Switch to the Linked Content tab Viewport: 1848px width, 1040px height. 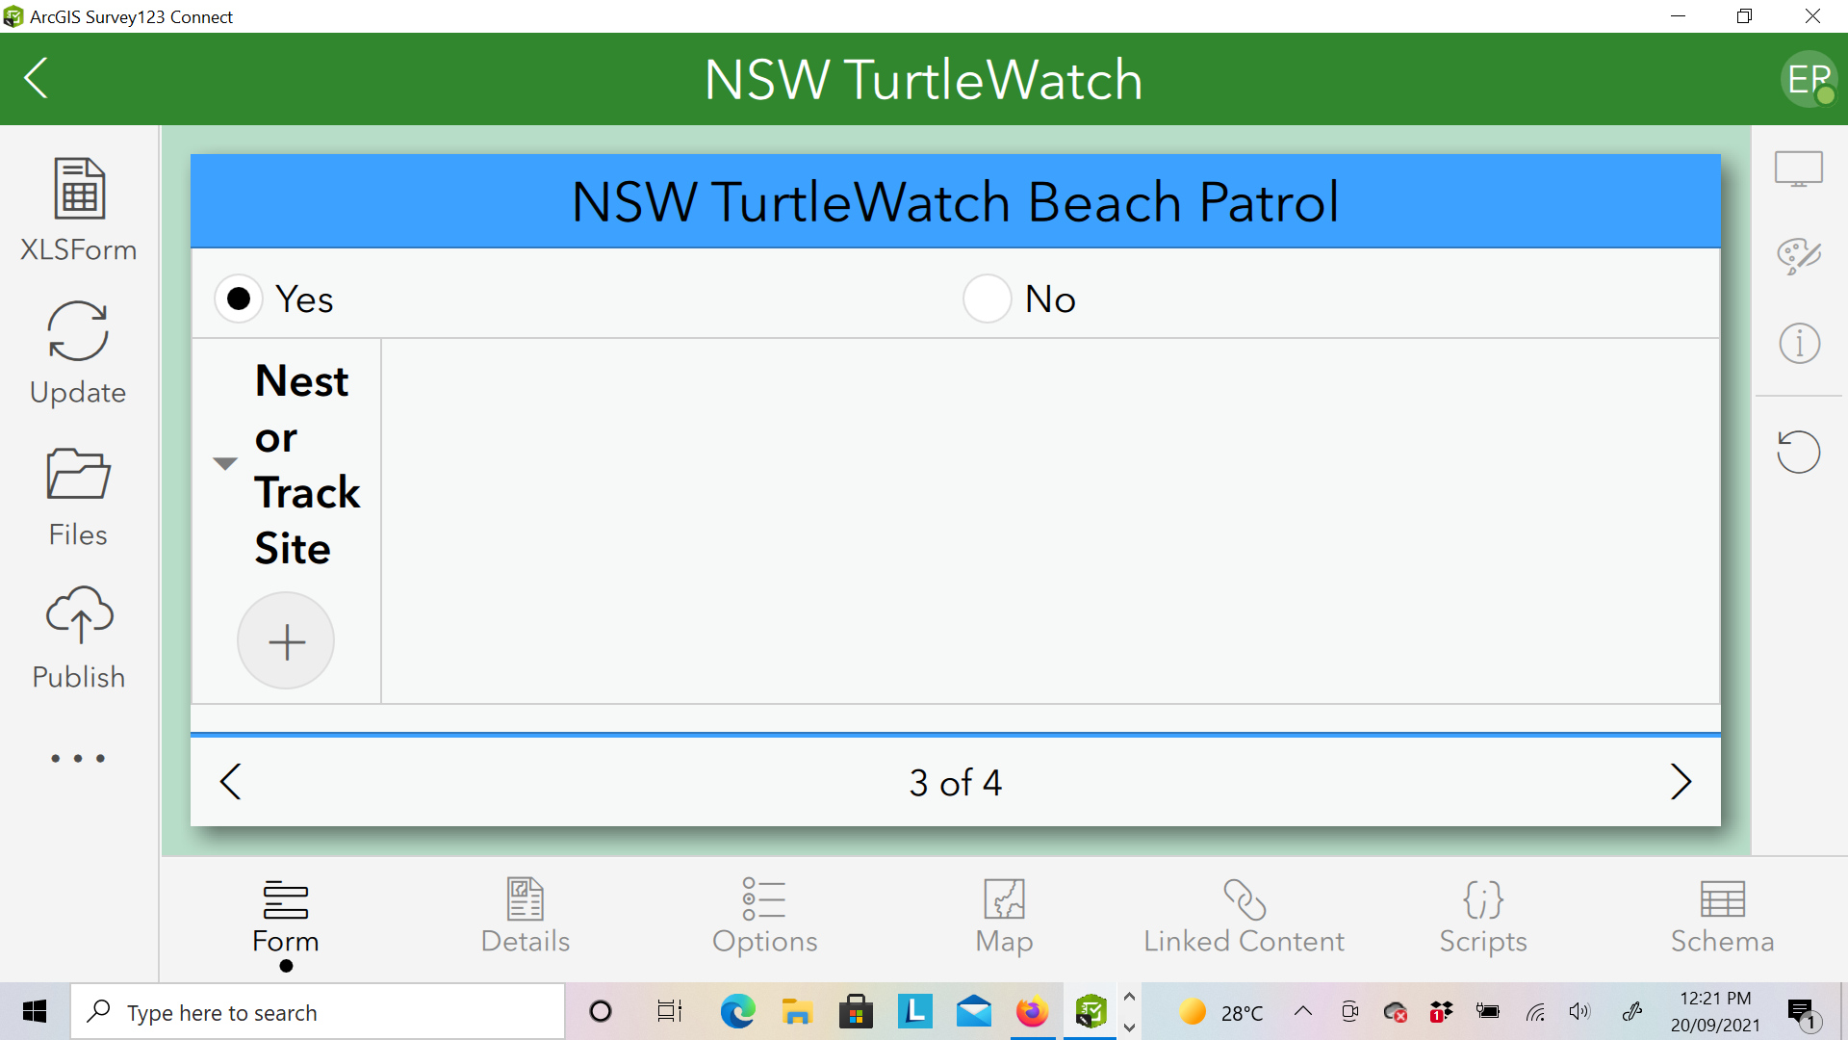[1244, 917]
